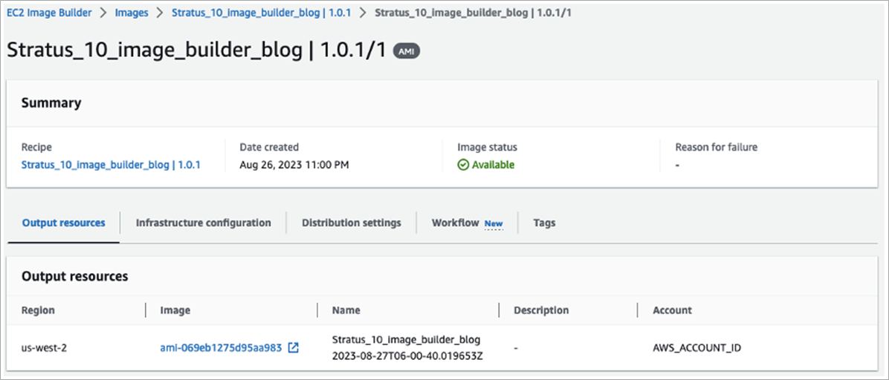889x380 pixels.
Task: Click the Aug 26, 2023 11:00 PM date
Action: (294, 165)
